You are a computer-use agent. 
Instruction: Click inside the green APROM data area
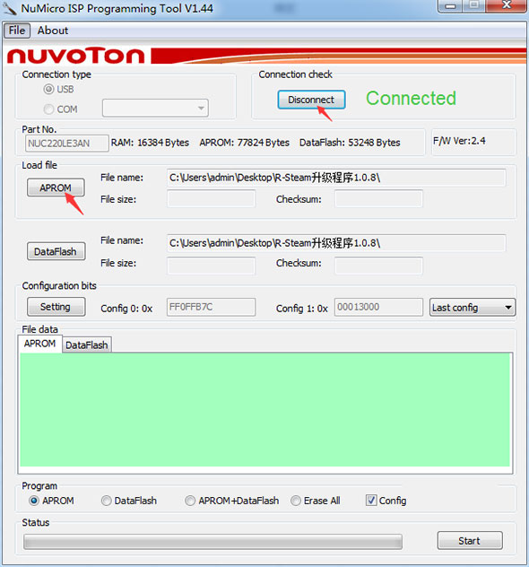point(264,410)
